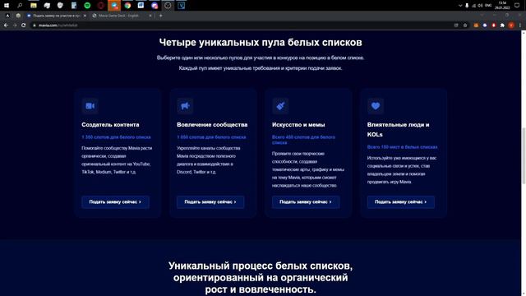This screenshot has height=296, width=526.
Task: Open MetaMask fox extension
Action: 476,25
